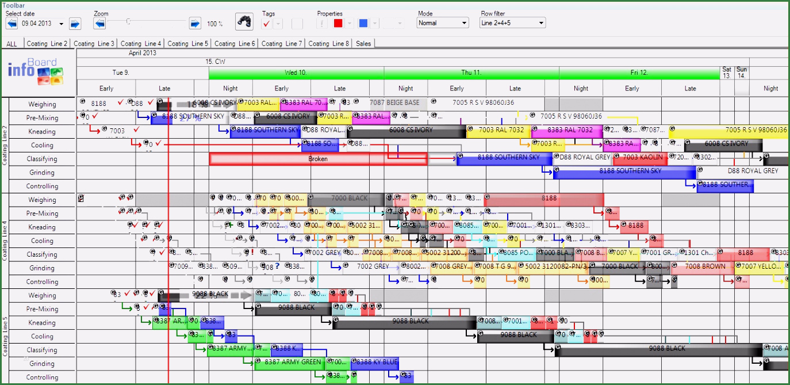Toggle the red checkmark tag in Tags
The width and height of the screenshot is (790, 385).
coord(267,23)
